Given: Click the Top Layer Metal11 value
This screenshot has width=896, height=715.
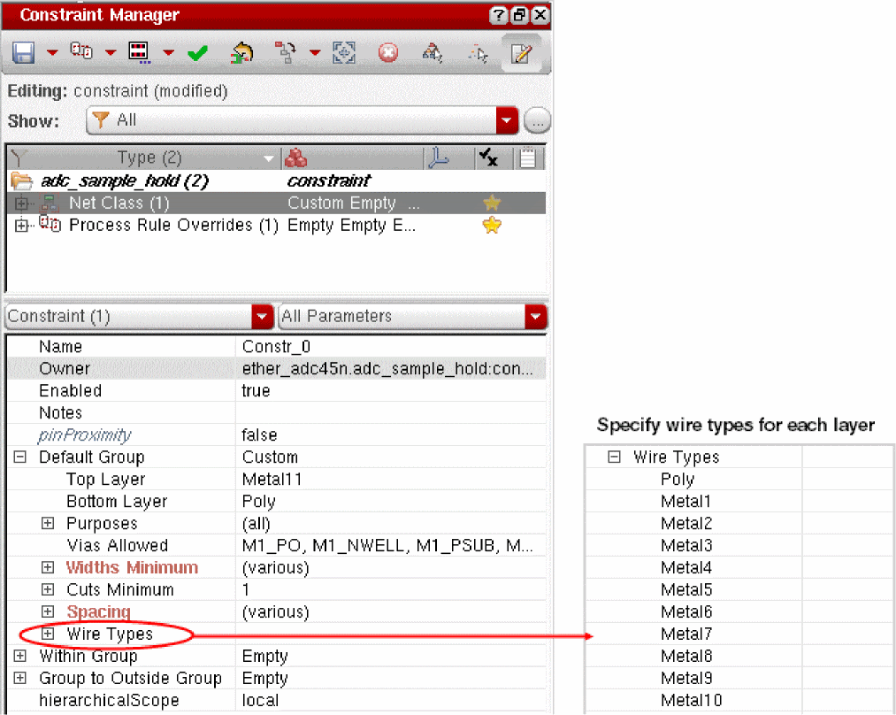Looking at the screenshot, I should [391, 479].
